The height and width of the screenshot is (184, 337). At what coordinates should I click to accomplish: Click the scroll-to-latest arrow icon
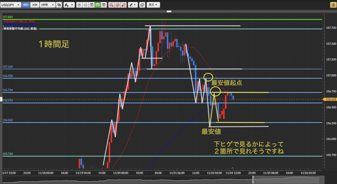[104, 5]
